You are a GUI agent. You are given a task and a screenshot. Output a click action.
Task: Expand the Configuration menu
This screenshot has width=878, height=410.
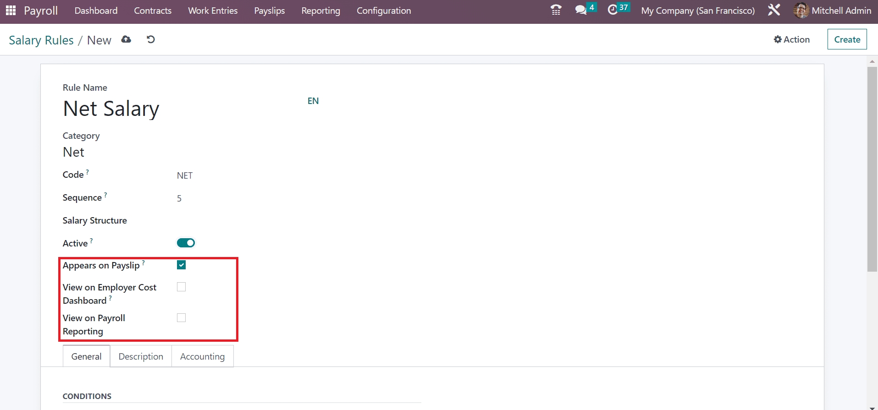384,11
